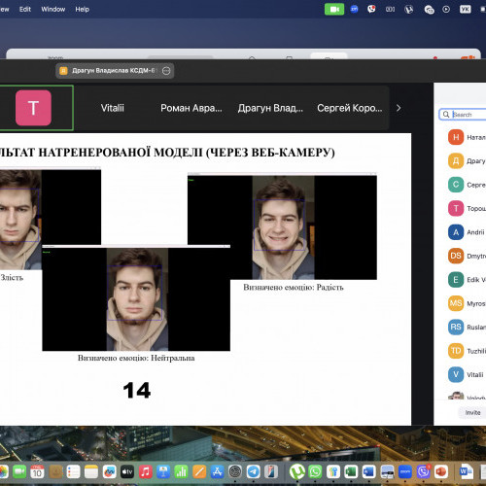The image size is (486, 486).
Task: Select Драгу participant with yellow Д avatar
Action: point(467,161)
